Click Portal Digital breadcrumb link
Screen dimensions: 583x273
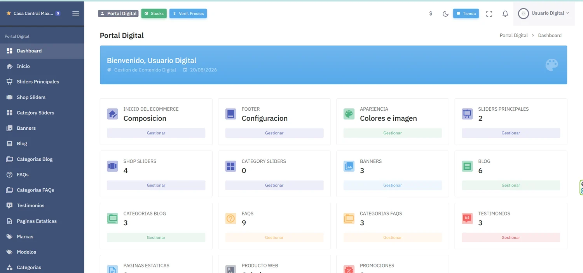pyautogui.click(x=513, y=35)
